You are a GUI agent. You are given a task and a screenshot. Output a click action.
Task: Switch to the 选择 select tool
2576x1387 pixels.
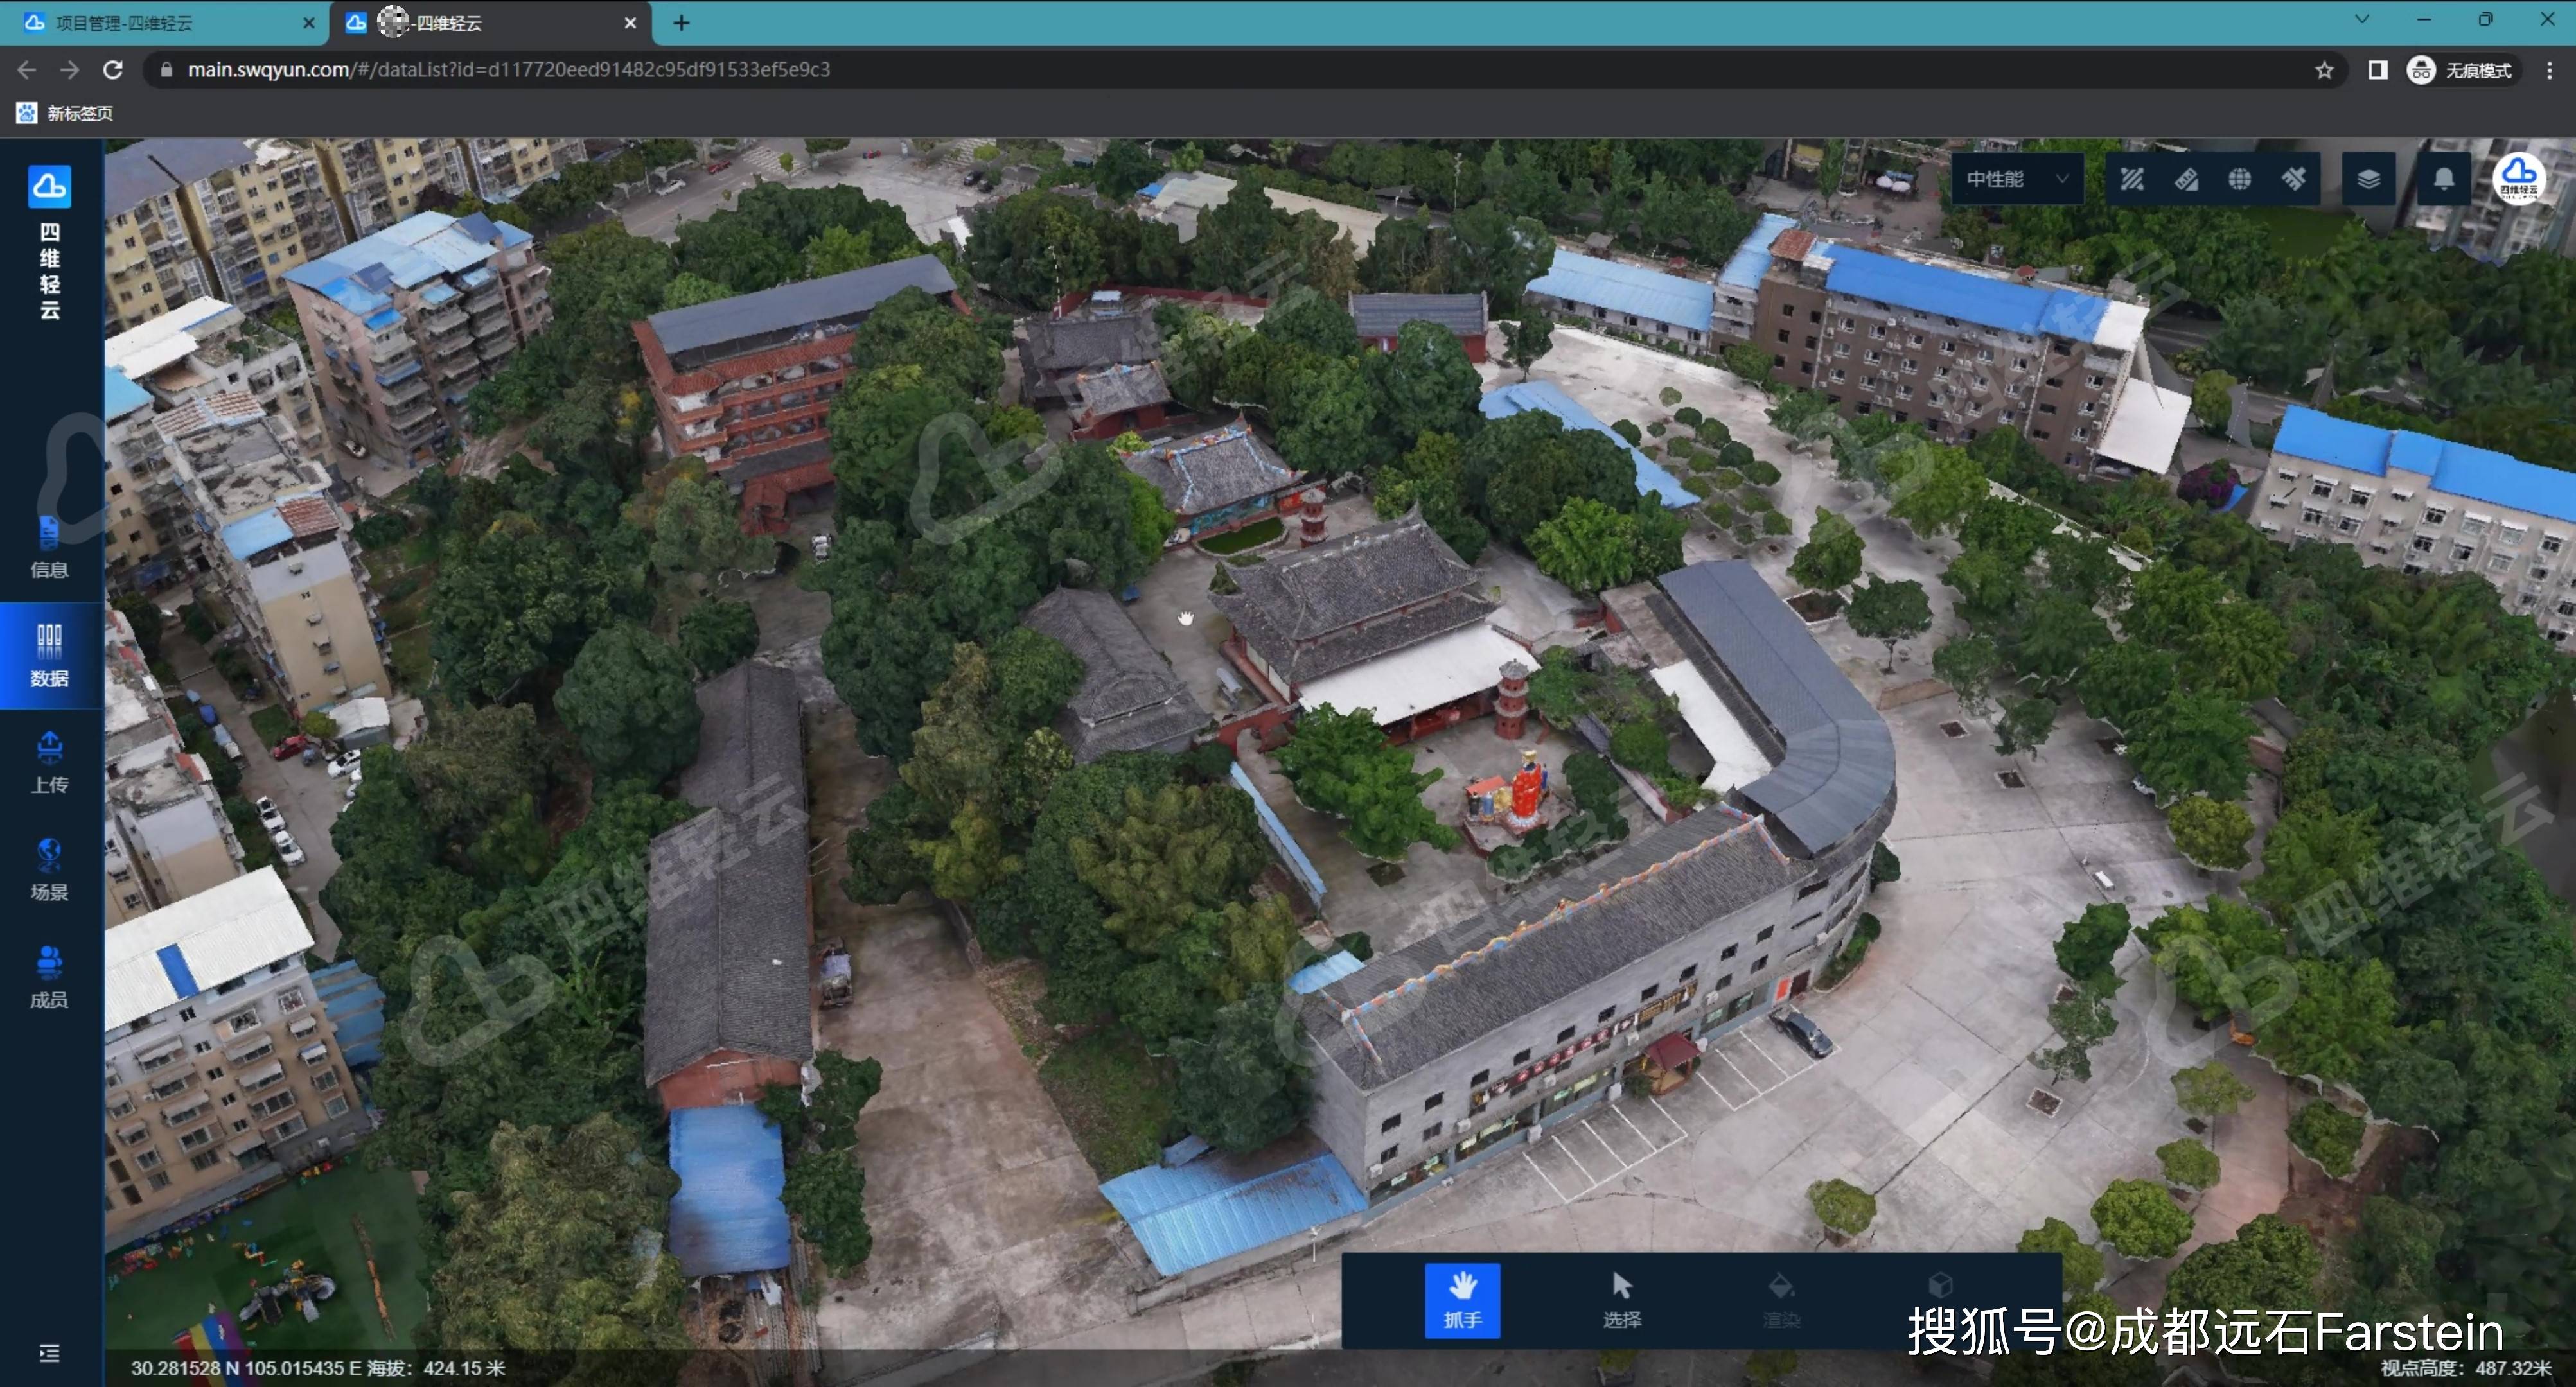[x=1621, y=1299]
